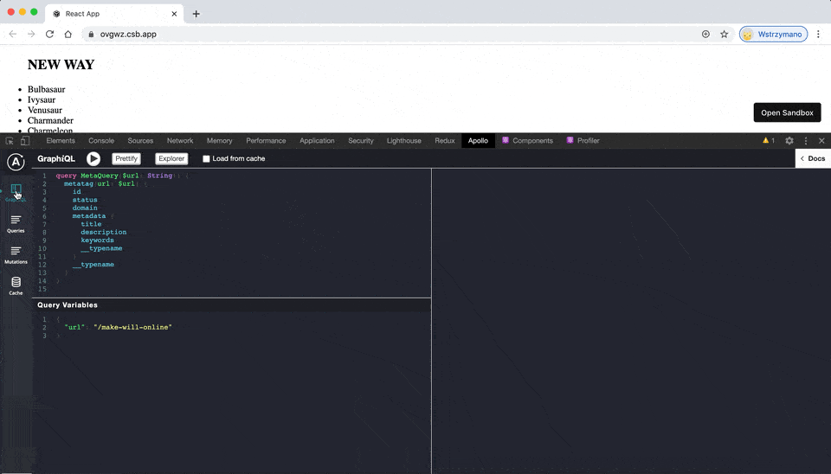Click the address bar URL ovgwz.csb.app
Viewport: 831px width, 474px height.
pyautogui.click(x=128, y=34)
